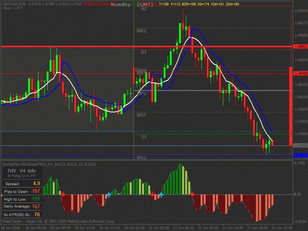
Task: Select the S1 support level label
Action: click(x=144, y=137)
